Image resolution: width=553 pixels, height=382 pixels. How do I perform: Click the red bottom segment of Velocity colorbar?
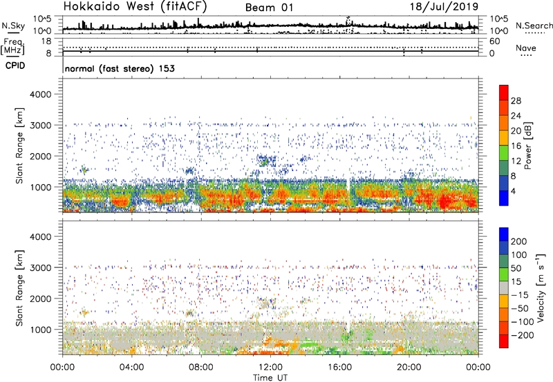click(504, 341)
